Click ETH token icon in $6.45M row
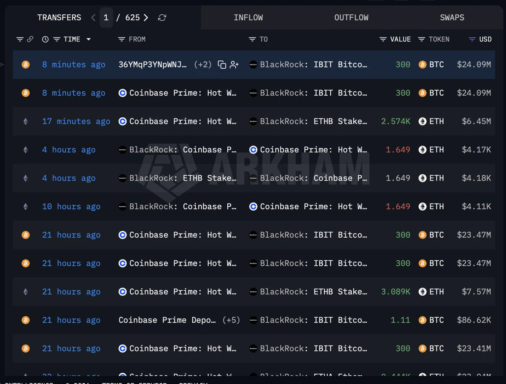 423,122
